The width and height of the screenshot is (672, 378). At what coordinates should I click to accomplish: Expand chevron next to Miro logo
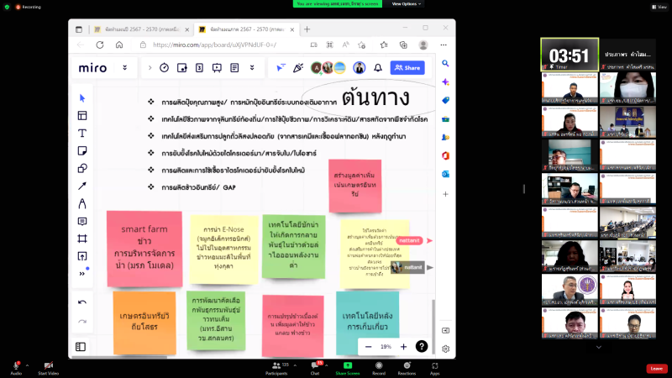[x=125, y=67]
